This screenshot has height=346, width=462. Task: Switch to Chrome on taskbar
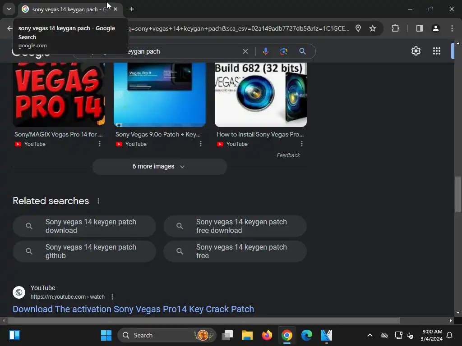[x=286, y=335]
